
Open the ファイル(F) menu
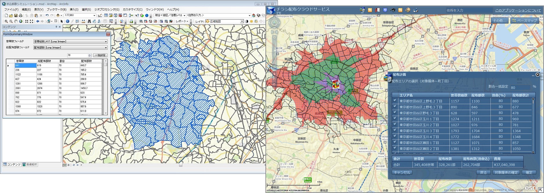(11, 10)
